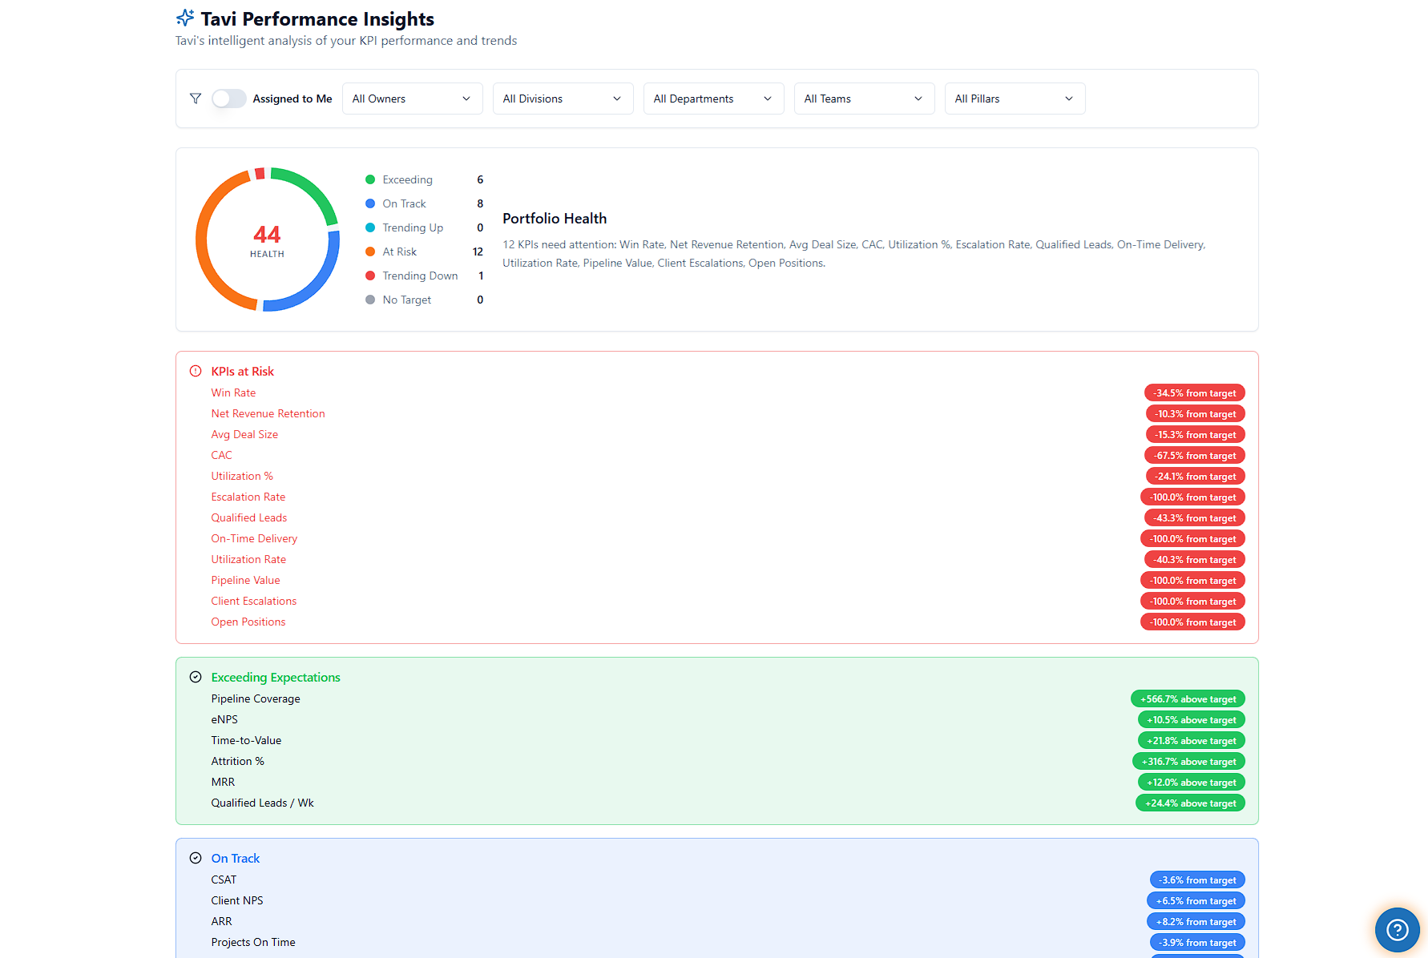
Task: Click the teal Trending Up legend dot
Action: [x=370, y=227]
